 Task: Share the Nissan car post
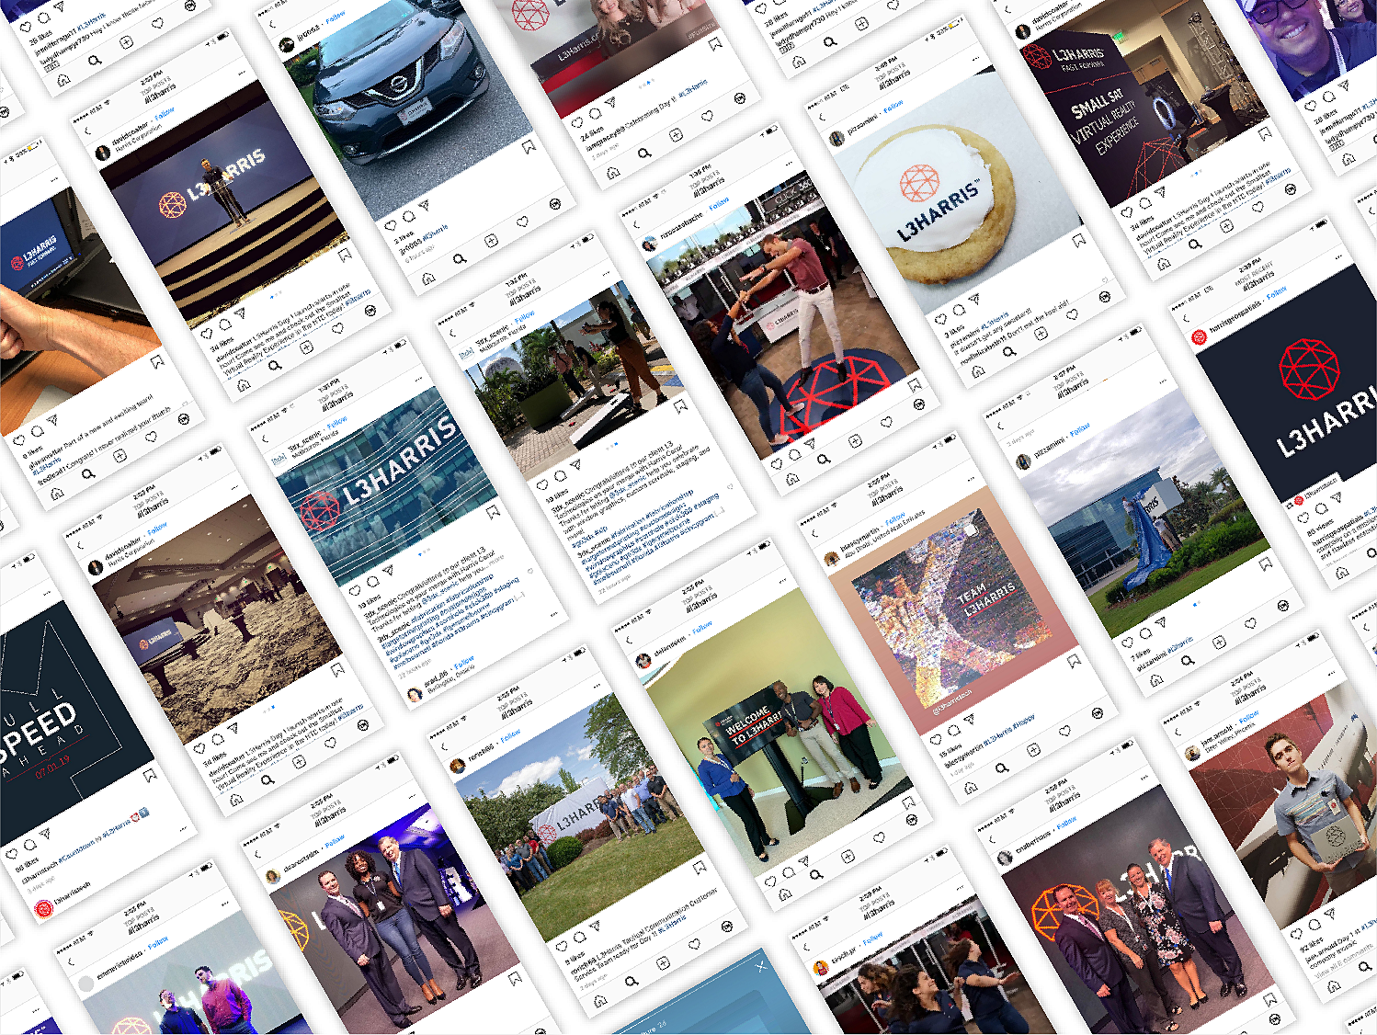point(424,207)
